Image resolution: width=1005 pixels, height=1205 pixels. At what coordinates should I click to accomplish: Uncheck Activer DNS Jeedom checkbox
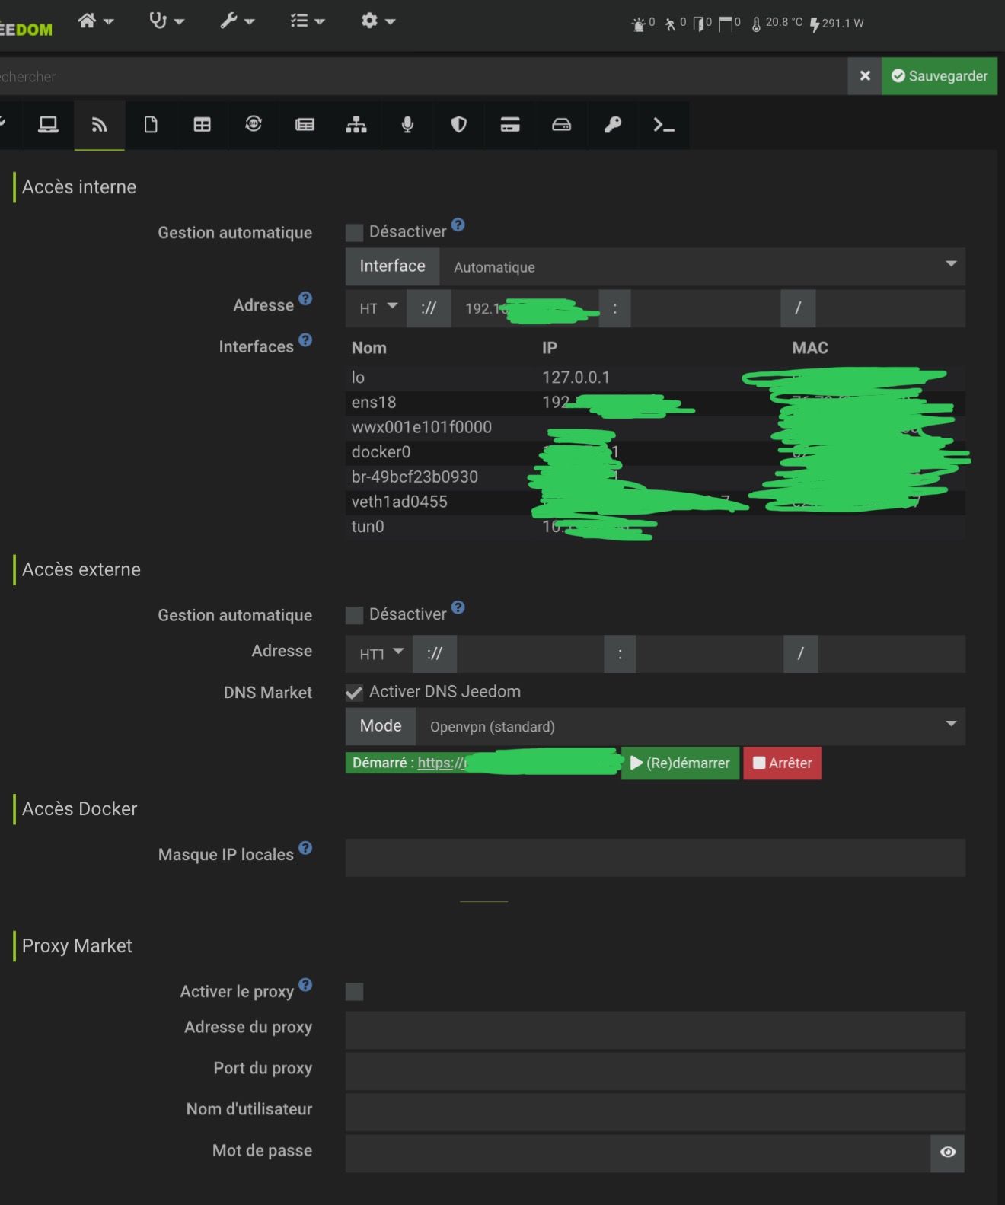pyautogui.click(x=354, y=692)
